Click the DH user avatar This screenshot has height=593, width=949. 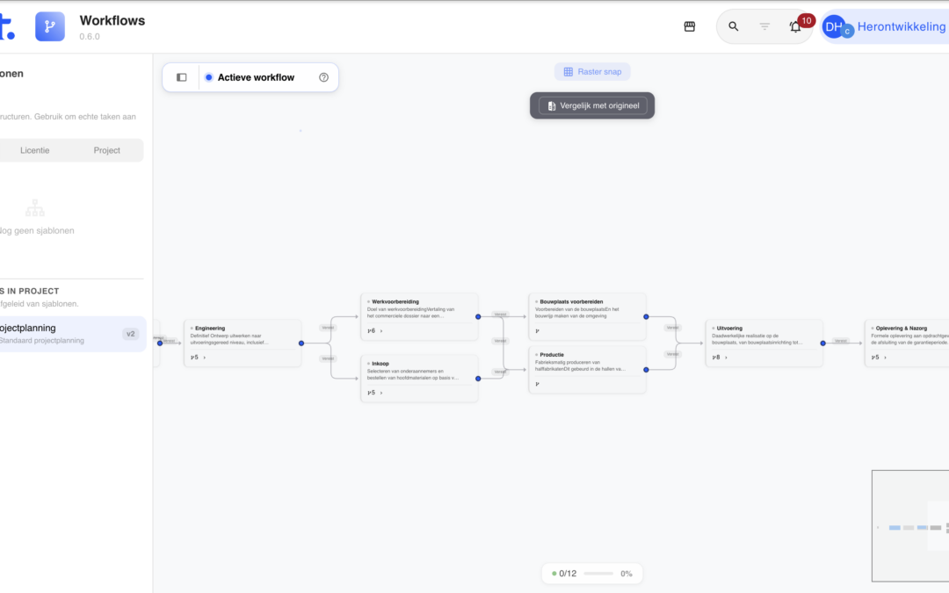(x=834, y=26)
